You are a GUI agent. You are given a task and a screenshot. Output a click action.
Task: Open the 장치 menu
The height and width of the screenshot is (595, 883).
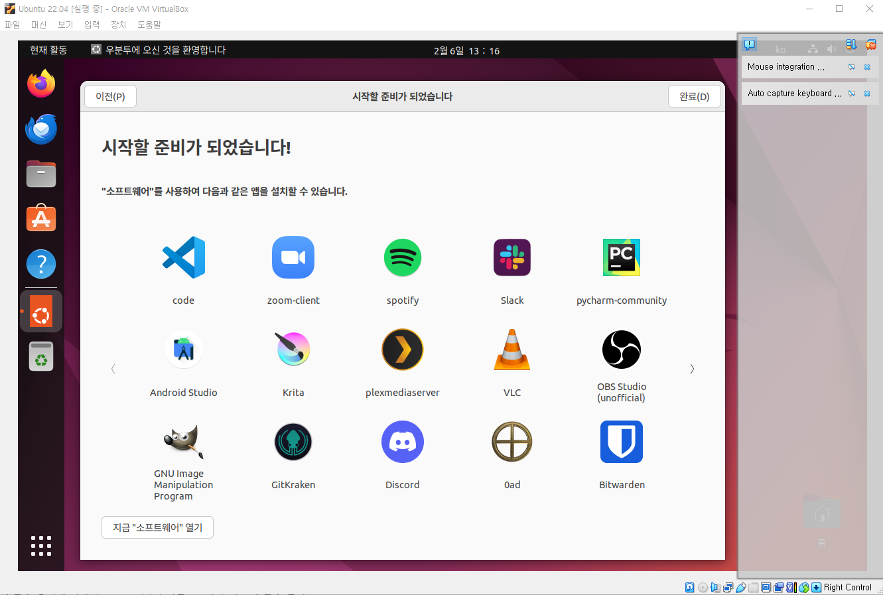coord(119,25)
